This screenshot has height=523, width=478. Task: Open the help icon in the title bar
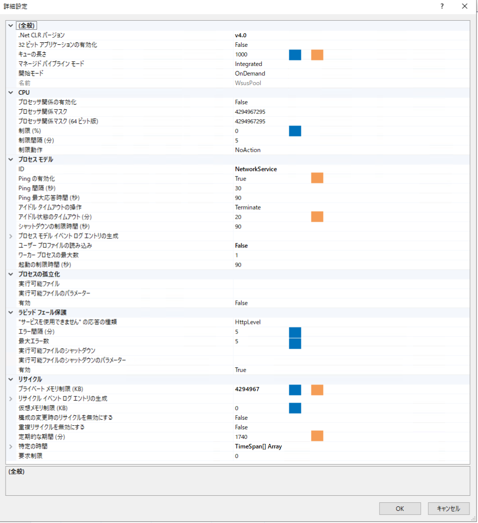tap(441, 6)
